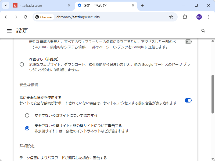Viewport: 215px width, 161px height.
Task: Disable the 常に安全な接続を使用する toggle
Action: pyautogui.click(x=188, y=100)
